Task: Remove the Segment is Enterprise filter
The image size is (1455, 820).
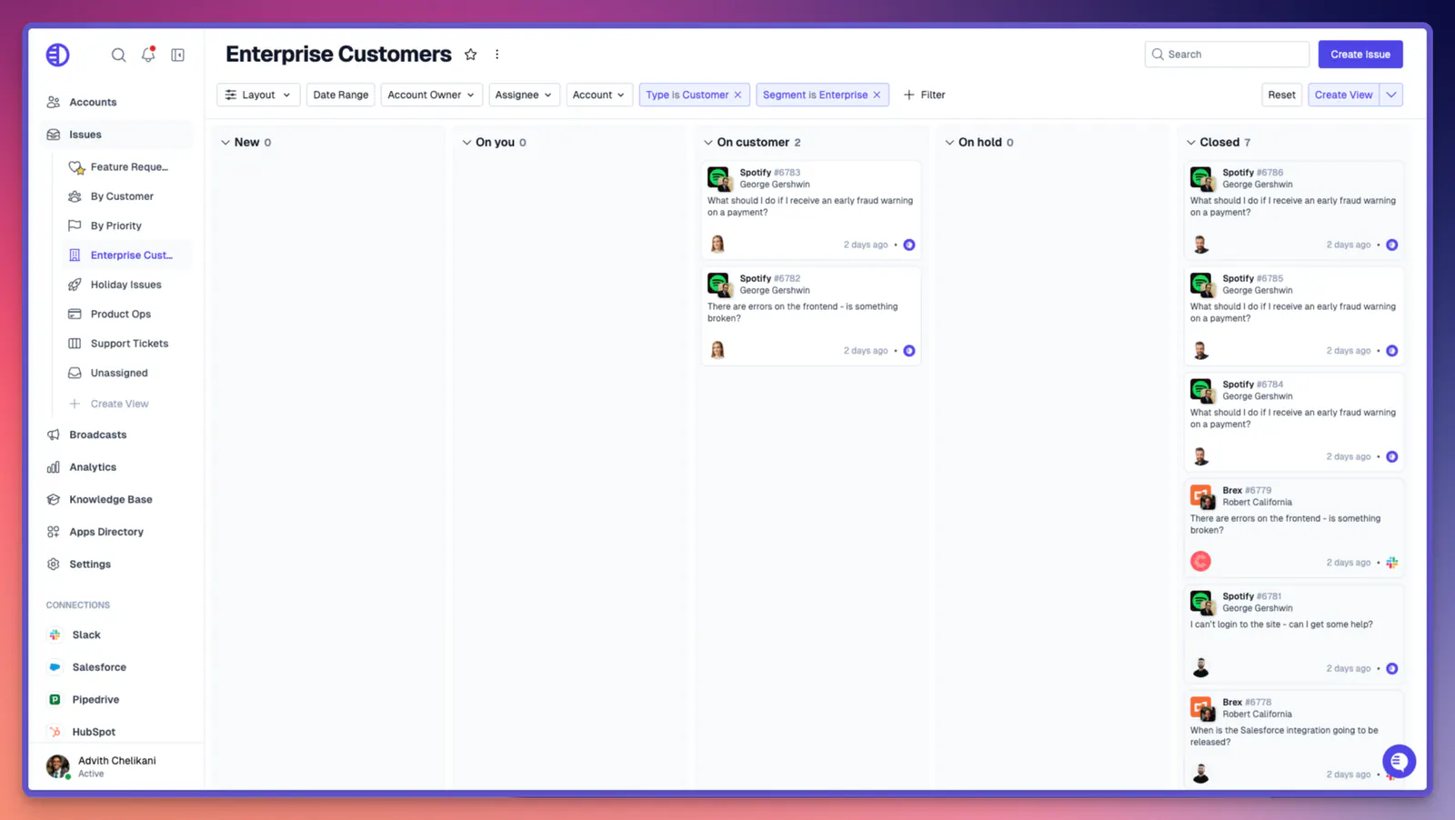Action: tap(877, 95)
